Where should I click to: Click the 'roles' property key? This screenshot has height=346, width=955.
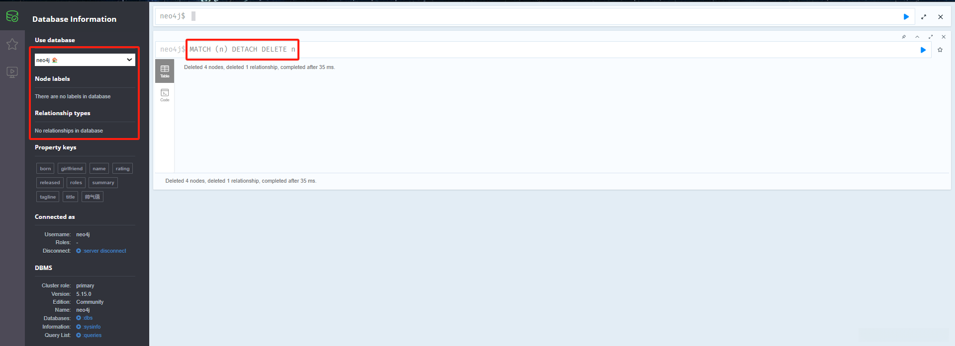76,183
